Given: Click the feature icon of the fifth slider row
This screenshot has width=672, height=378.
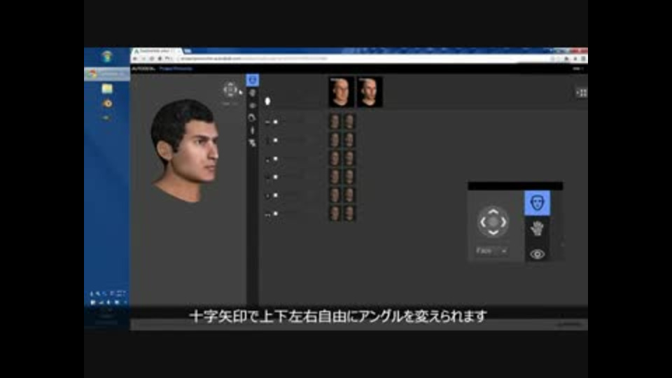Looking at the screenshot, I should [x=267, y=196].
